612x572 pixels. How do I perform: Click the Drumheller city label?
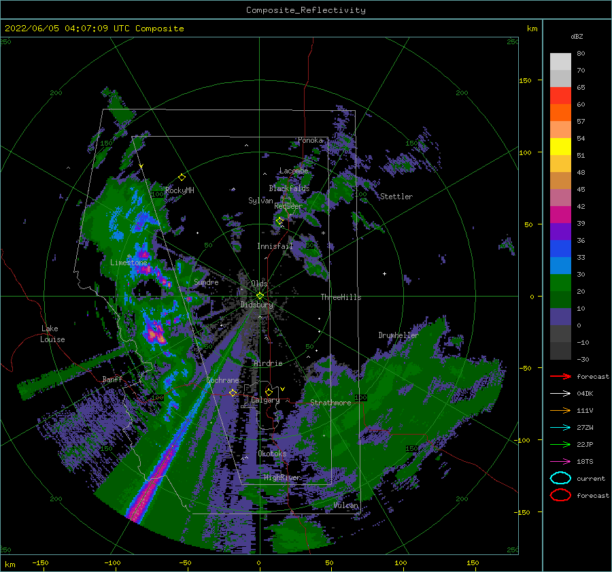(398, 335)
